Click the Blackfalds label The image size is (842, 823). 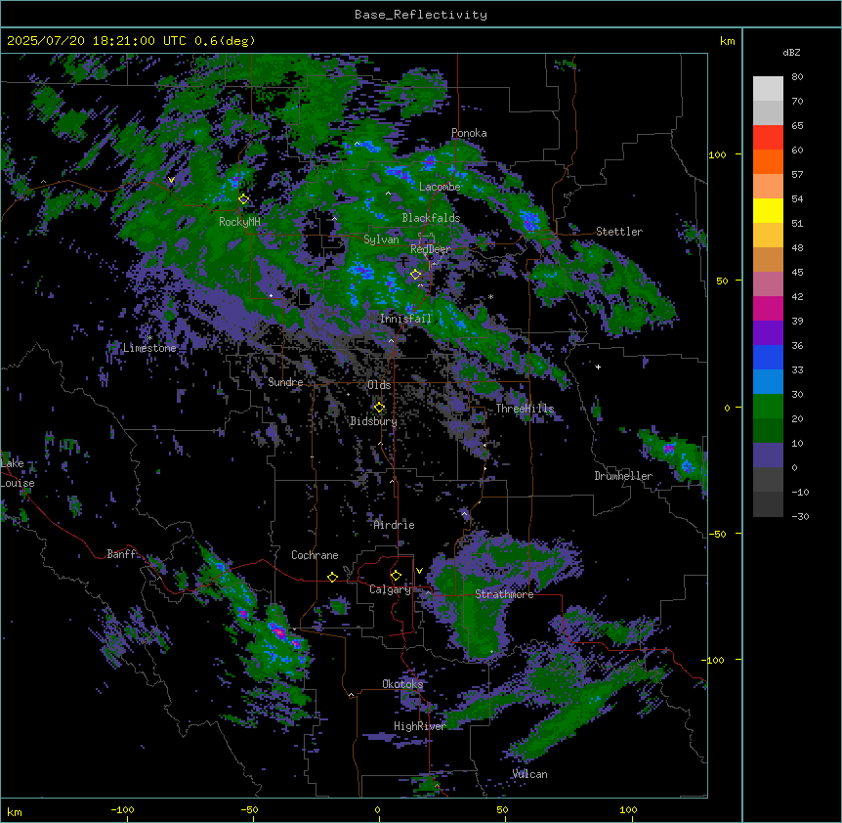431,218
